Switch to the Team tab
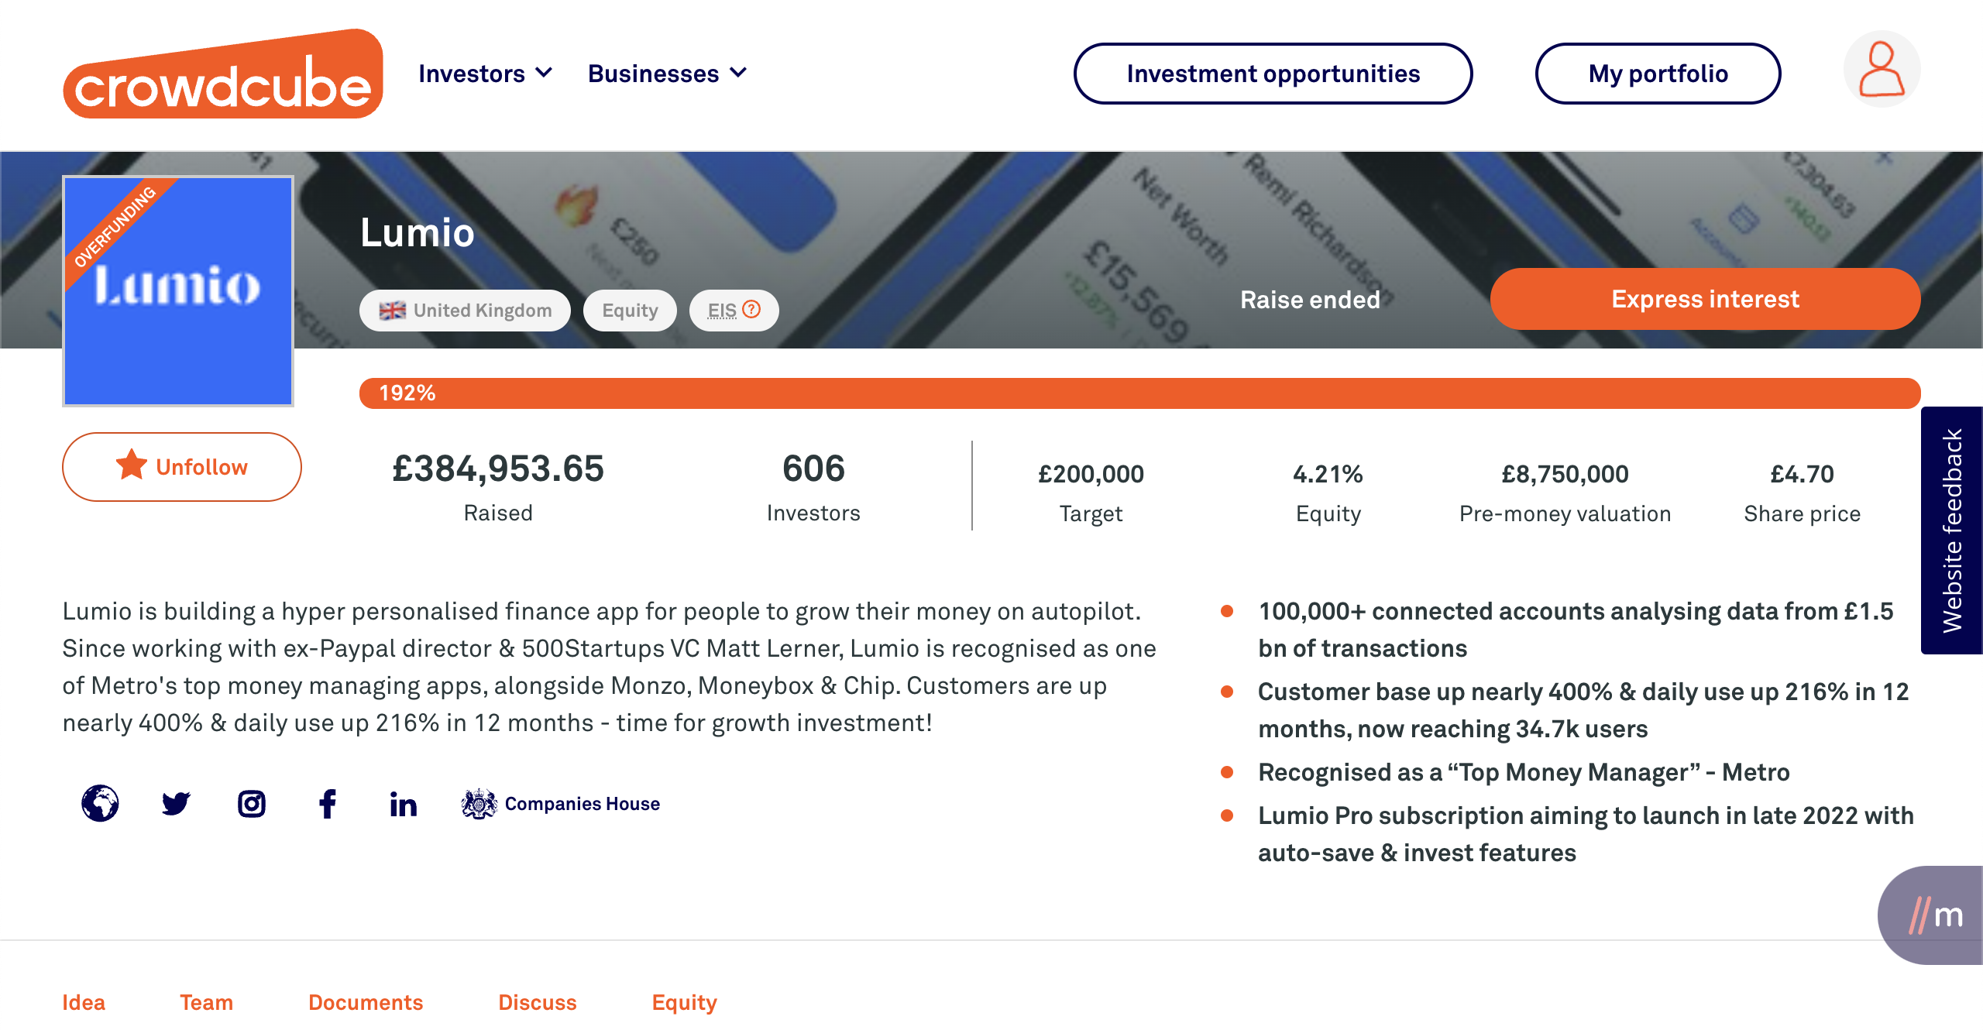The height and width of the screenshot is (1030, 1983). pyautogui.click(x=206, y=1002)
